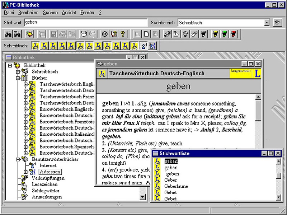Open the D-S dictionary from Schreibtisch bar
The width and height of the screenshot is (287, 215).
(x=125, y=46)
